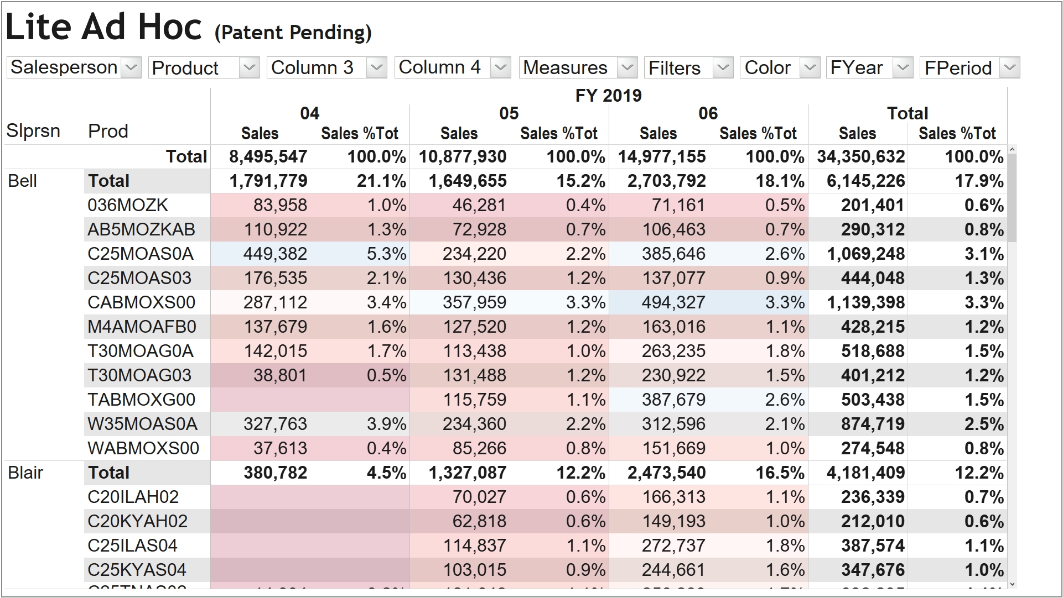The height and width of the screenshot is (598, 1063).
Task: Open the Salesperson dropdown
Action: tap(131, 68)
